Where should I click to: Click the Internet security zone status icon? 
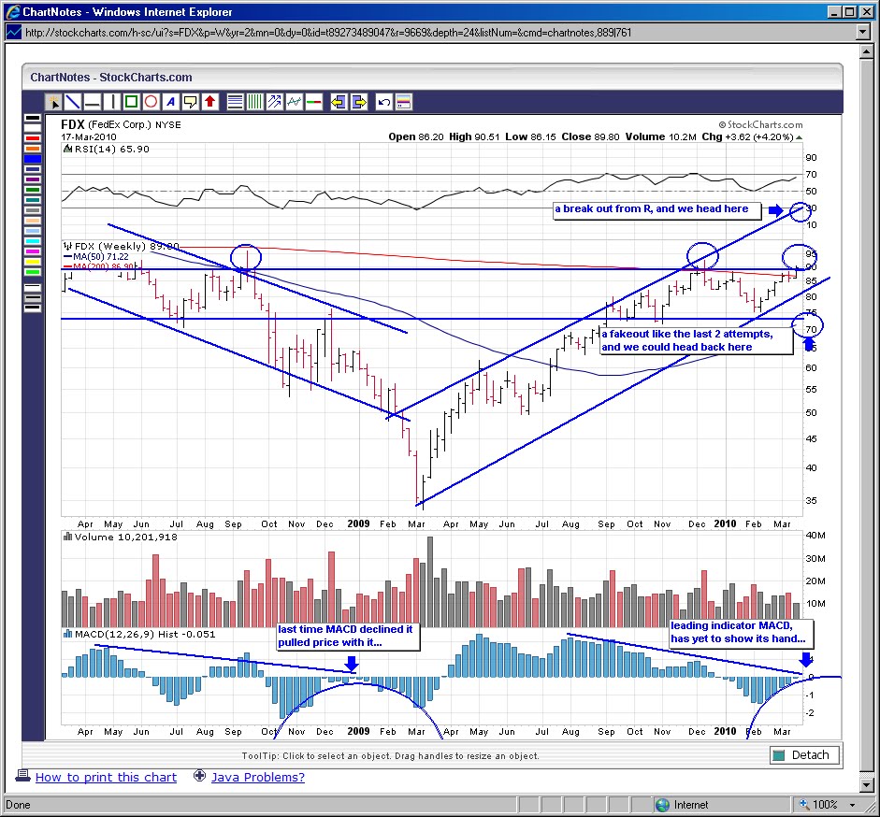pos(663,805)
